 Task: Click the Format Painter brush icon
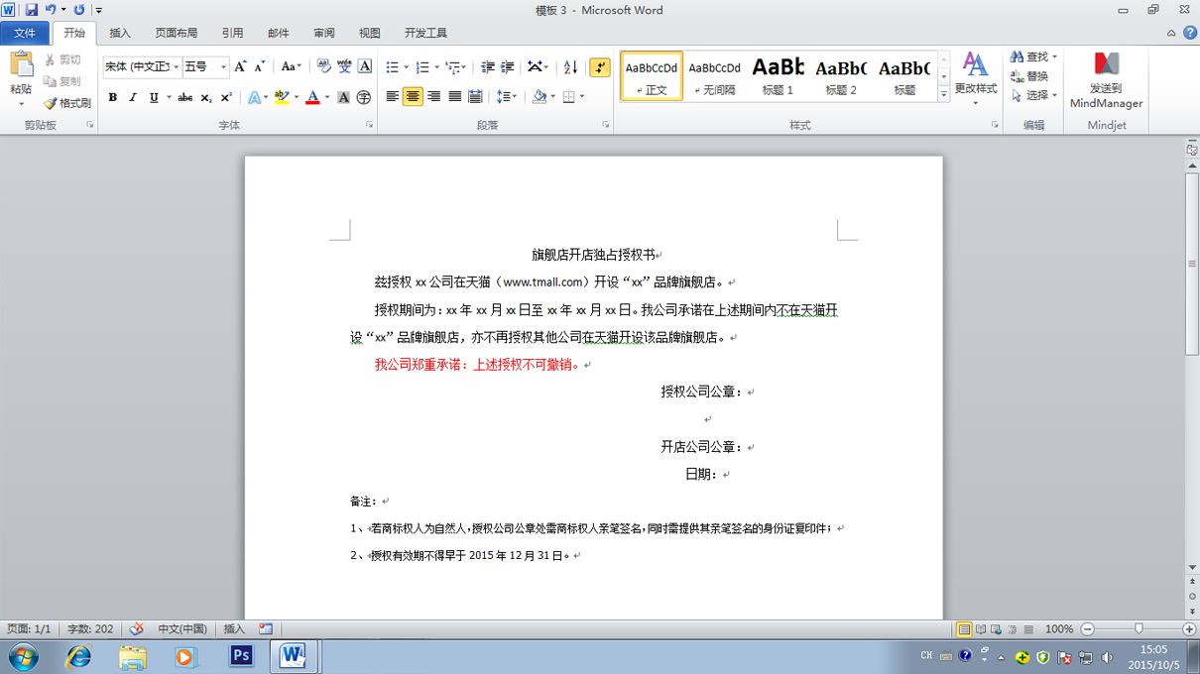pyautogui.click(x=50, y=103)
